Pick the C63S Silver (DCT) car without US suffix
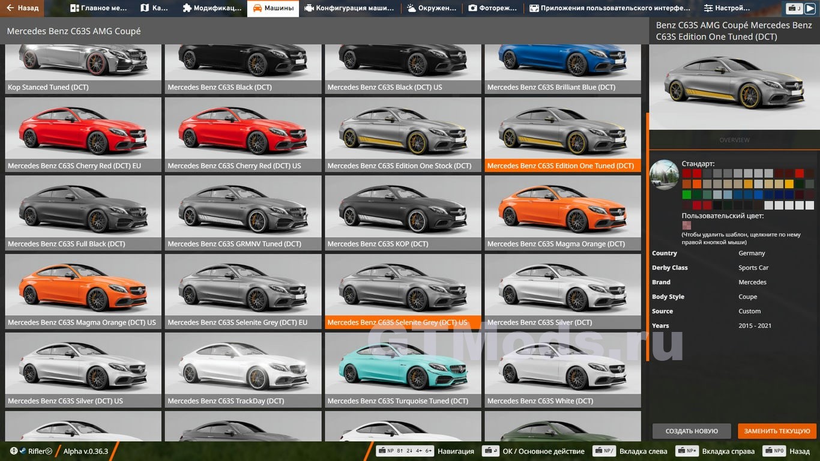Image resolution: width=820 pixels, height=461 pixels. tap(563, 292)
